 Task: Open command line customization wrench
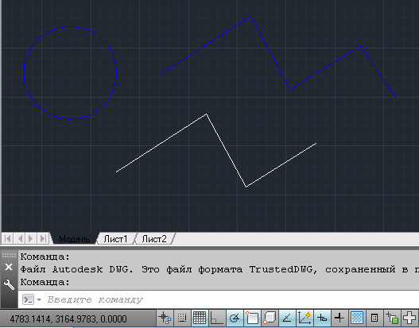[9, 284]
